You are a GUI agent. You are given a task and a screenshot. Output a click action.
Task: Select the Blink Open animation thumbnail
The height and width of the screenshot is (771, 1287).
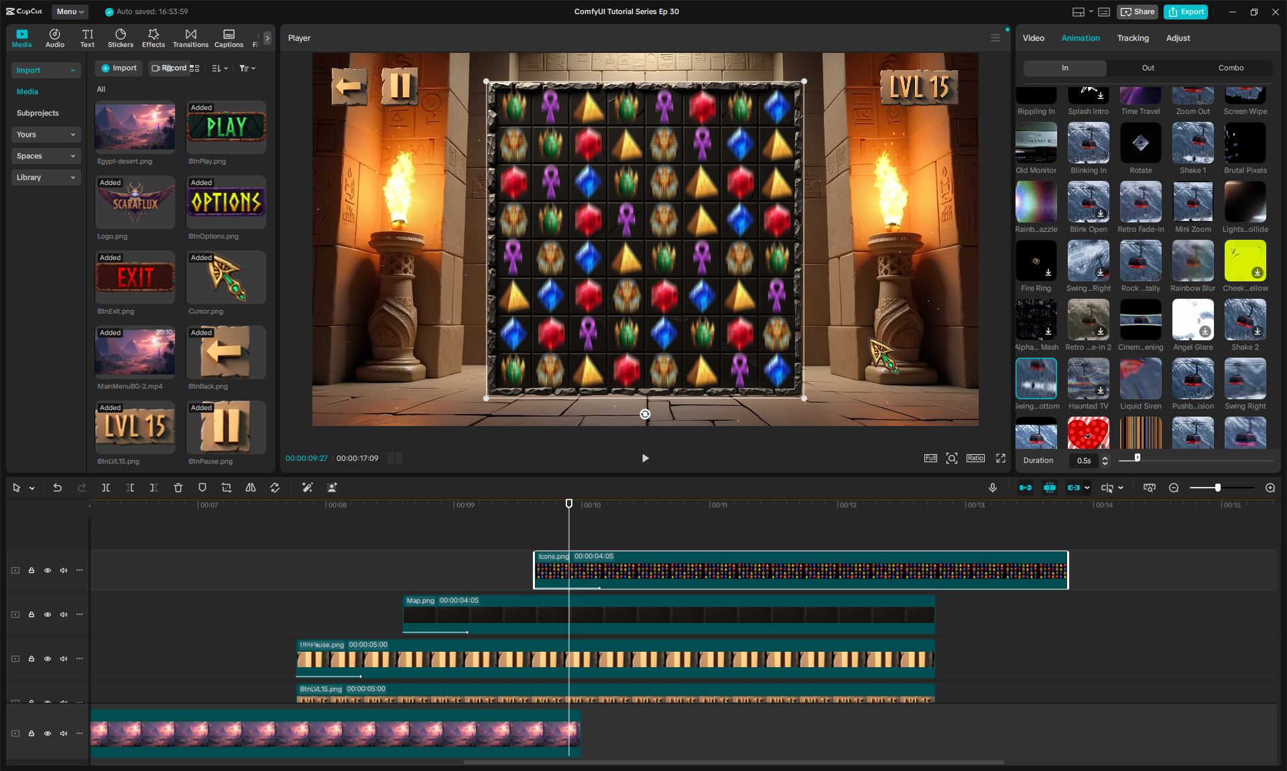coord(1088,202)
